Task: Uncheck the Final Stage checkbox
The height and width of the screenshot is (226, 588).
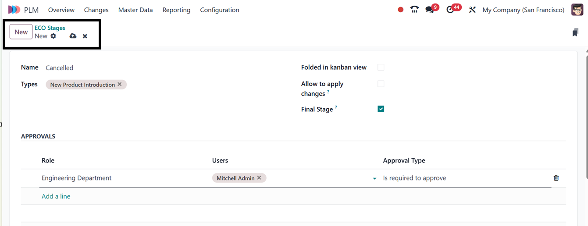Action: [x=381, y=109]
